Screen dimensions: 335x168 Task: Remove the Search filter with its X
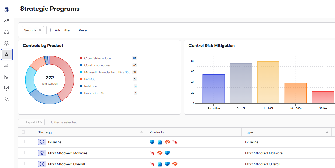[x=40, y=30]
